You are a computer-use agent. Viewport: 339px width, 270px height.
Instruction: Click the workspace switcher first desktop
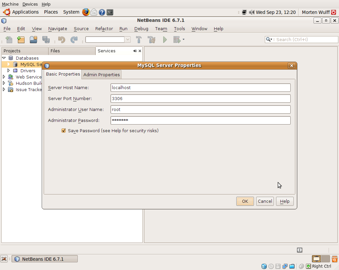[x=316, y=259]
